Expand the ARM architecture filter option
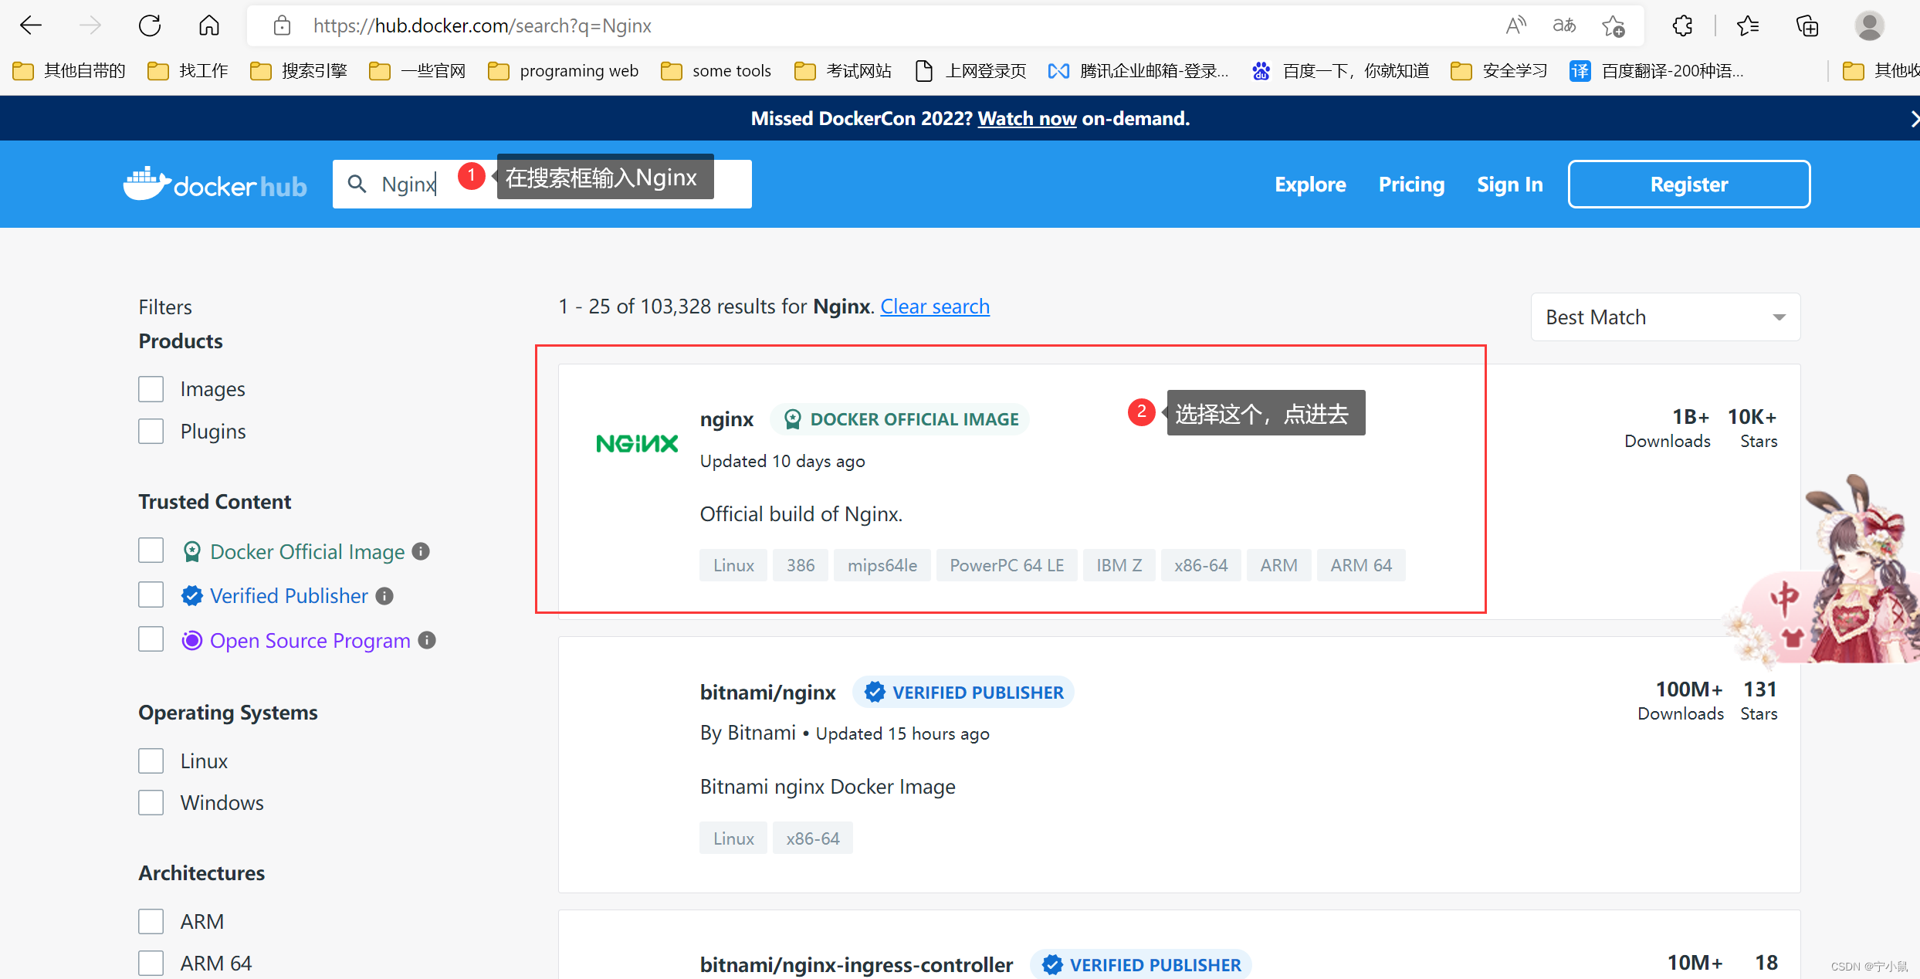This screenshot has width=1920, height=979. click(x=151, y=923)
